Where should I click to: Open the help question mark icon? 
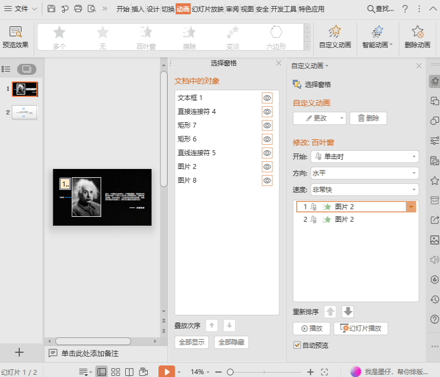(405, 9)
